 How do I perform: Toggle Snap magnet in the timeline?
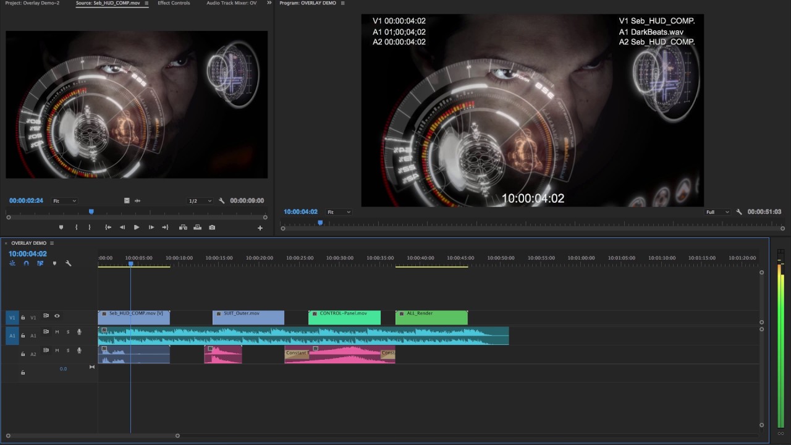coord(26,263)
